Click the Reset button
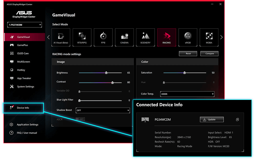 (x=188, y=53)
